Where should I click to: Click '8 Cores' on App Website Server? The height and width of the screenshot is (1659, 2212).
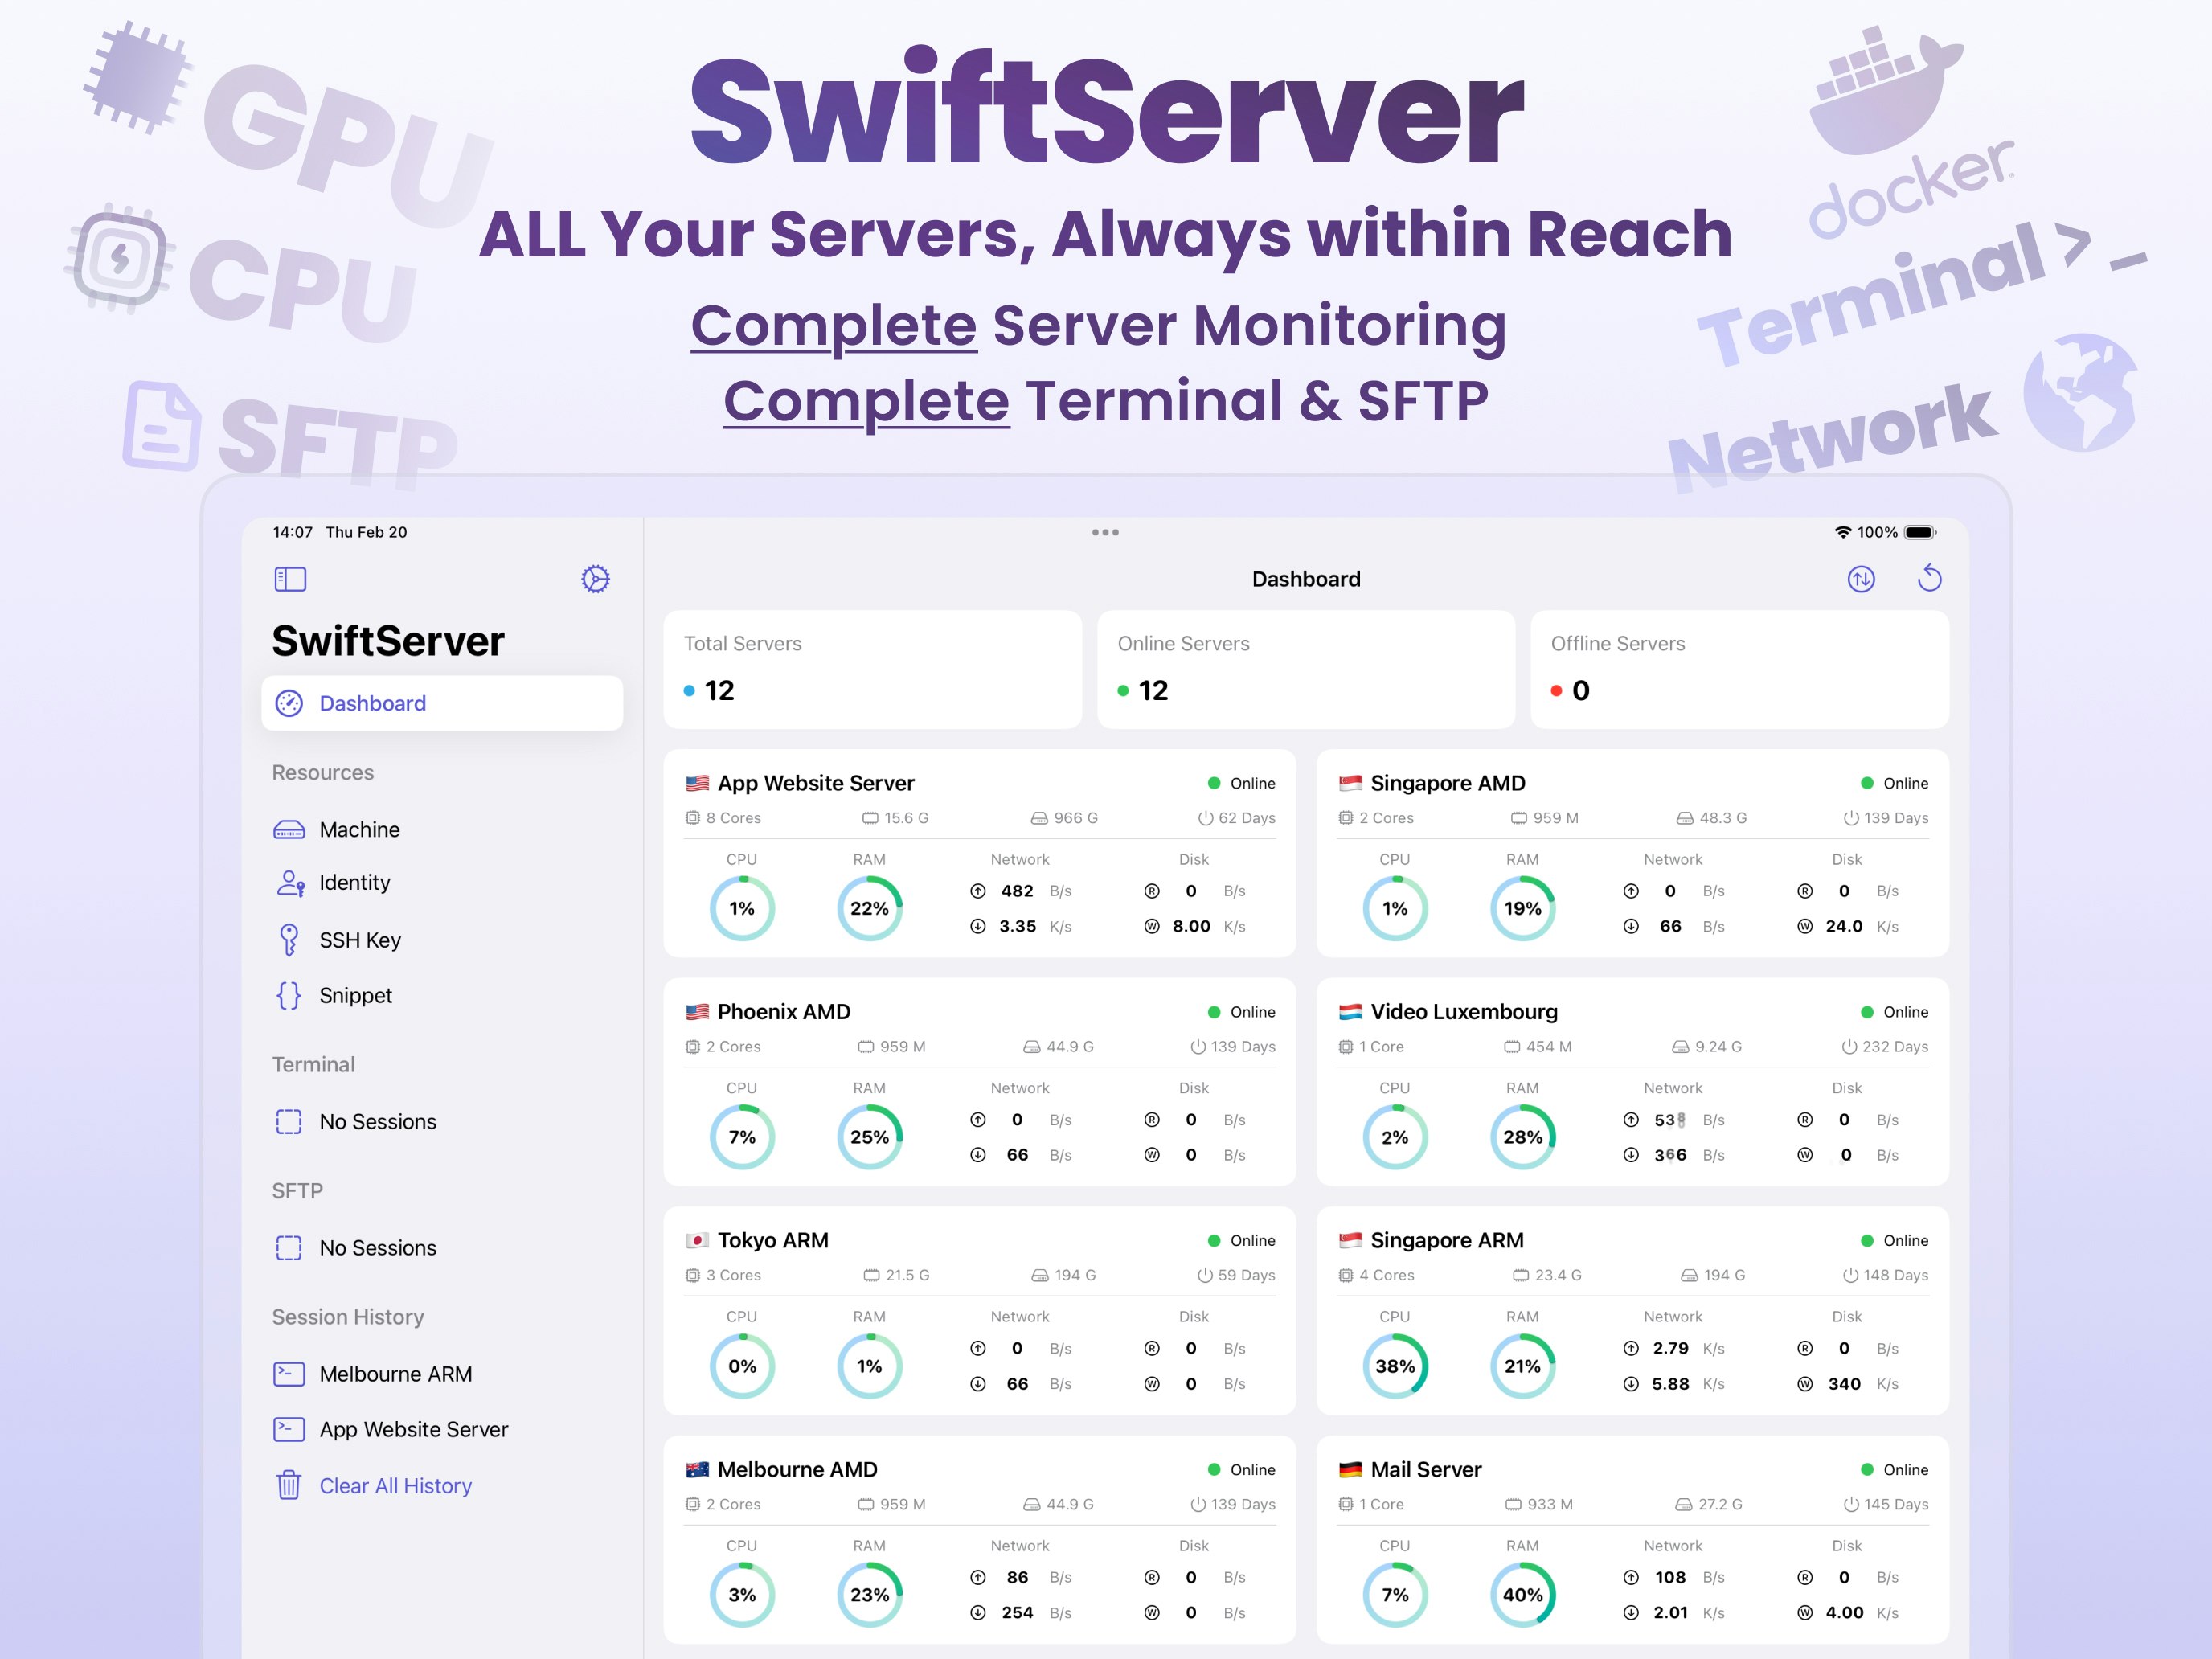(723, 818)
